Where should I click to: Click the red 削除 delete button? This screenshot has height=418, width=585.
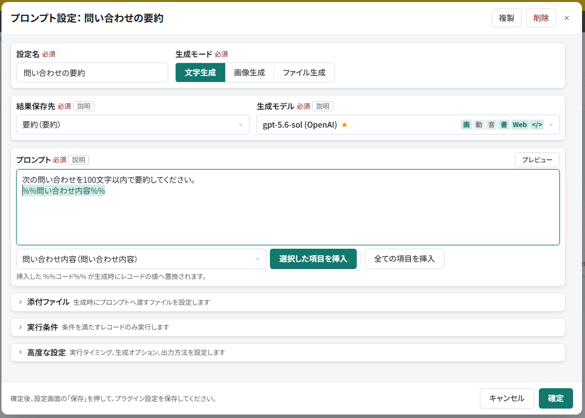point(541,18)
